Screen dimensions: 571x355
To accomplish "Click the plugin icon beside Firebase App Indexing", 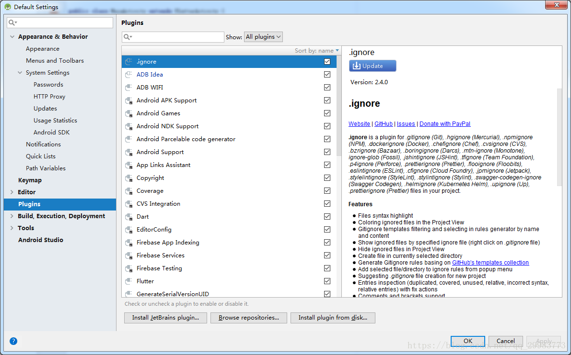I will click(x=128, y=243).
